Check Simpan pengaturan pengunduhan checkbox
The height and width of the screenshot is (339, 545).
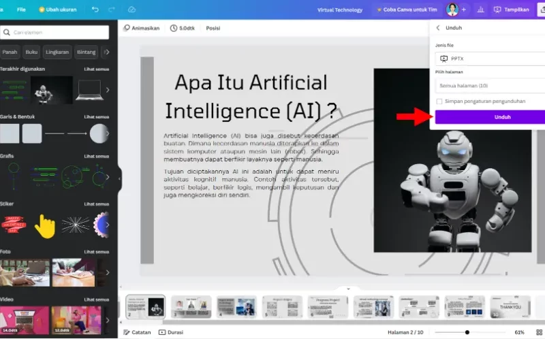click(x=439, y=101)
